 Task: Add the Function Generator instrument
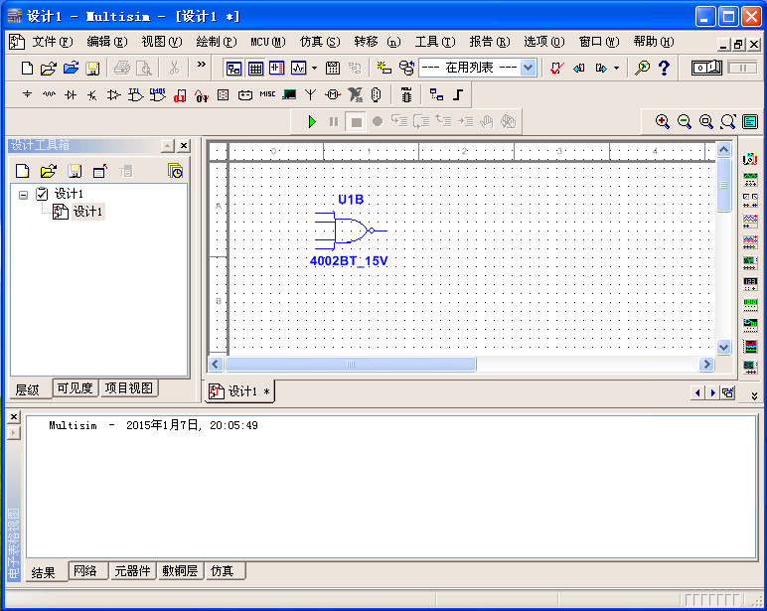point(750,180)
